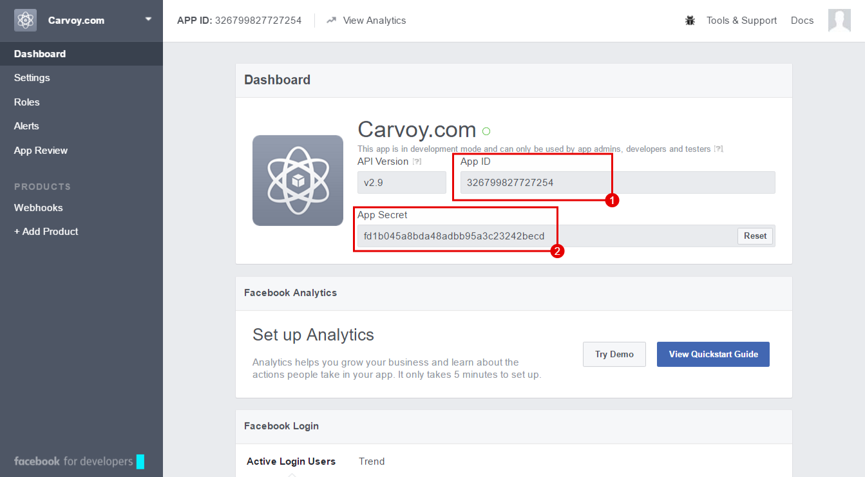Viewport: 865px width, 477px height.
Task: Click the green app status circle
Action: 486,131
